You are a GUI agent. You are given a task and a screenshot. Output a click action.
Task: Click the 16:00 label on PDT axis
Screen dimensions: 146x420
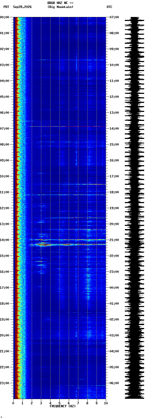tap(4, 272)
